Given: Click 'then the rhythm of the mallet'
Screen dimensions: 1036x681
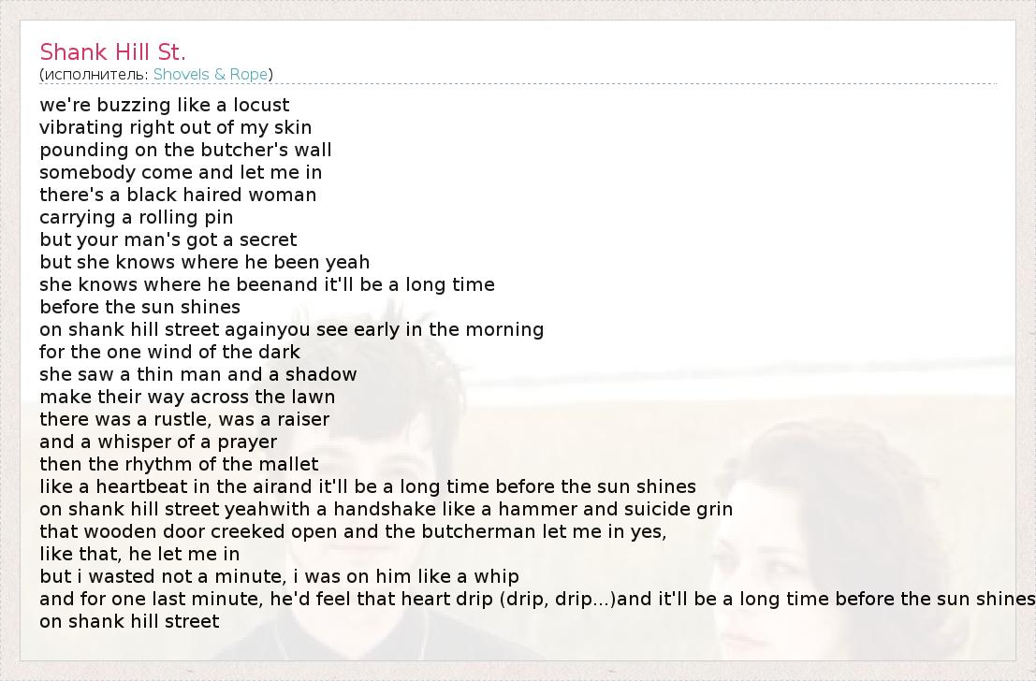Looking at the screenshot, I should 179,464.
